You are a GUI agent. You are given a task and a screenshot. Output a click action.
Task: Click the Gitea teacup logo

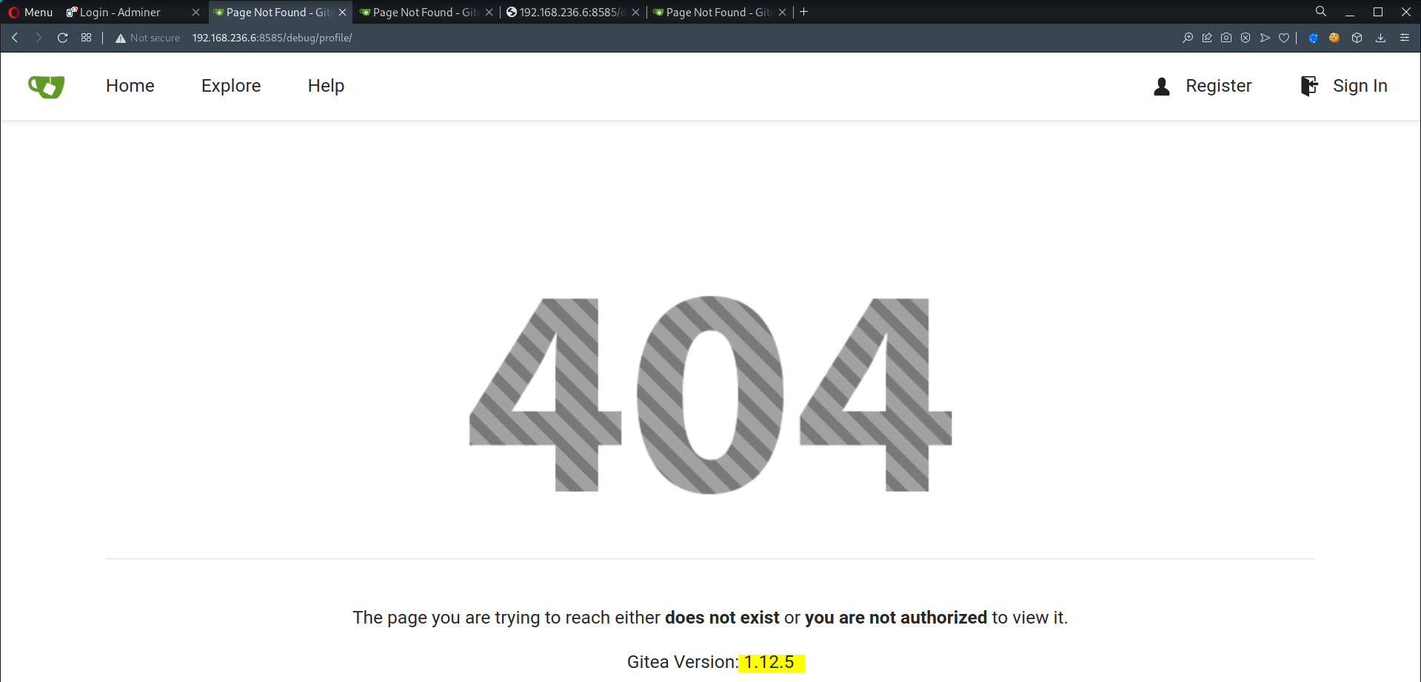(x=46, y=87)
